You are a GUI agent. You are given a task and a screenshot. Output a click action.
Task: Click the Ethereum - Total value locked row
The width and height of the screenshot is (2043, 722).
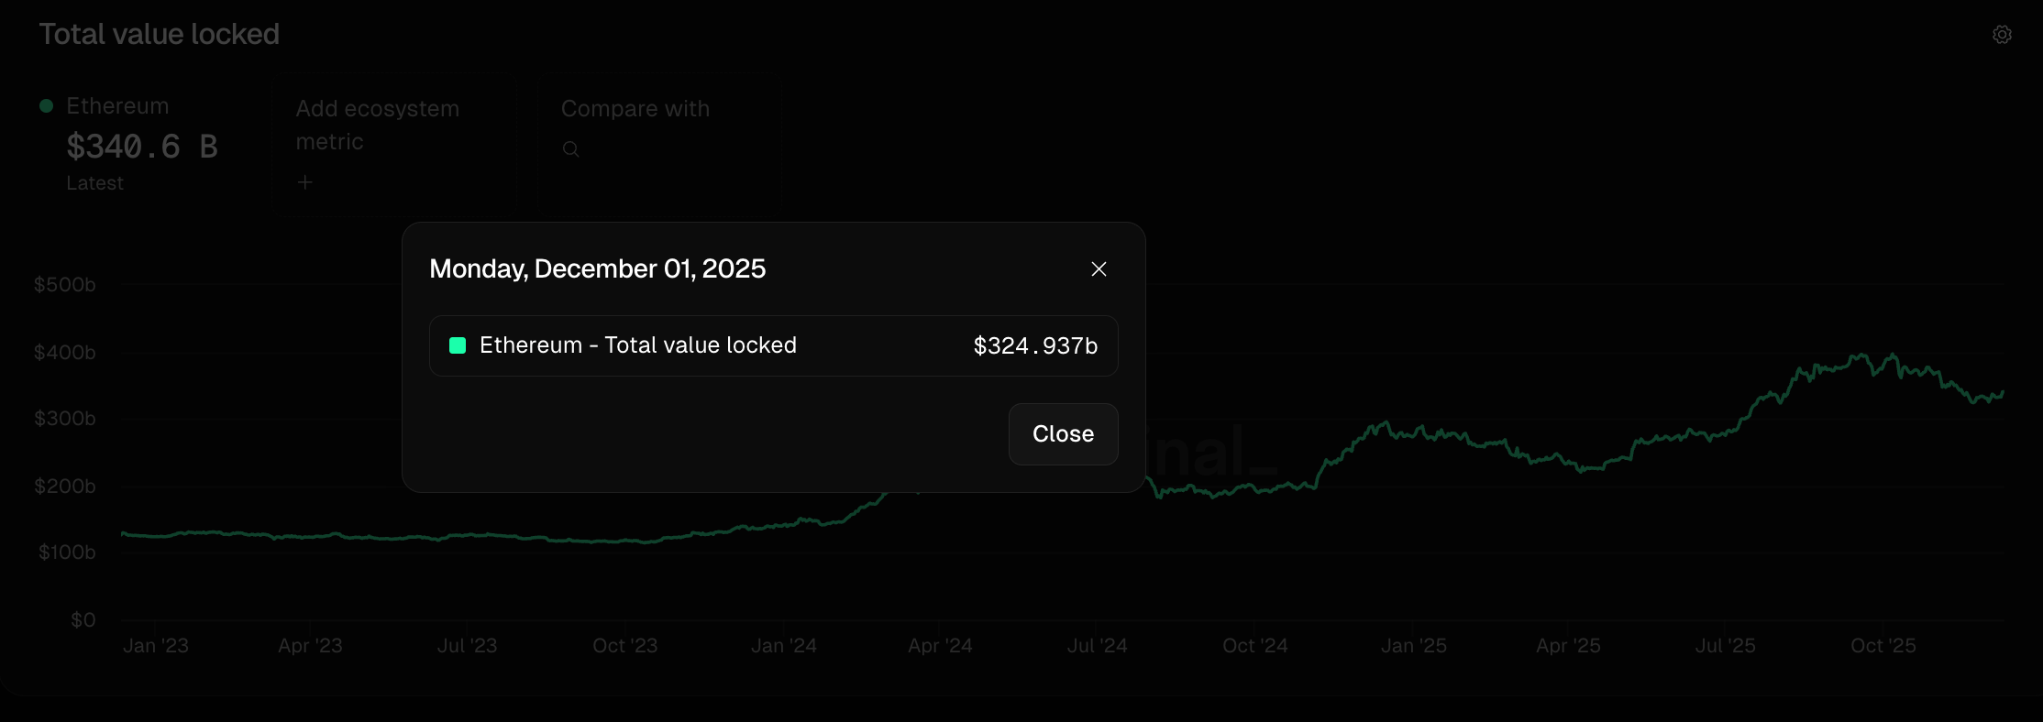773,346
